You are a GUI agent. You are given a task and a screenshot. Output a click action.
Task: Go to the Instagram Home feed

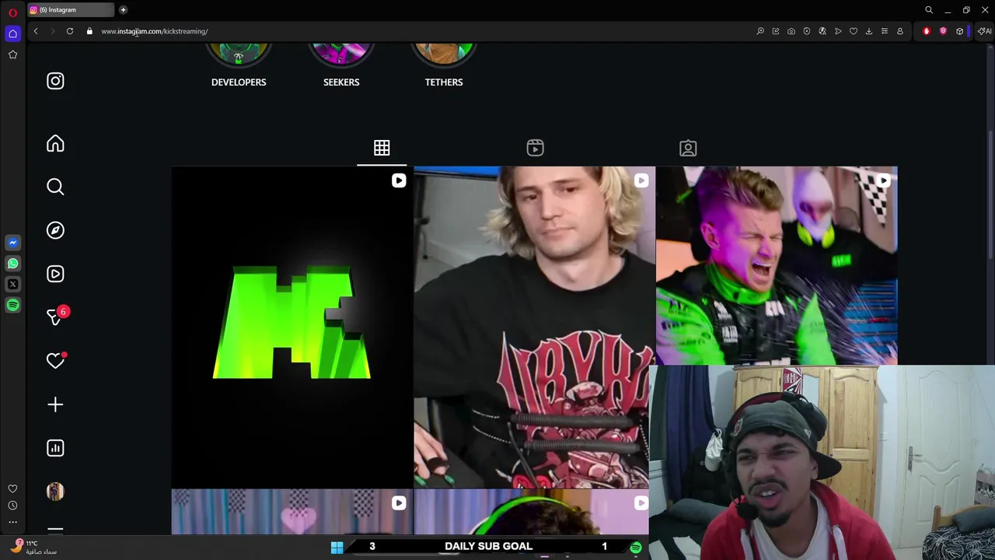click(x=55, y=144)
